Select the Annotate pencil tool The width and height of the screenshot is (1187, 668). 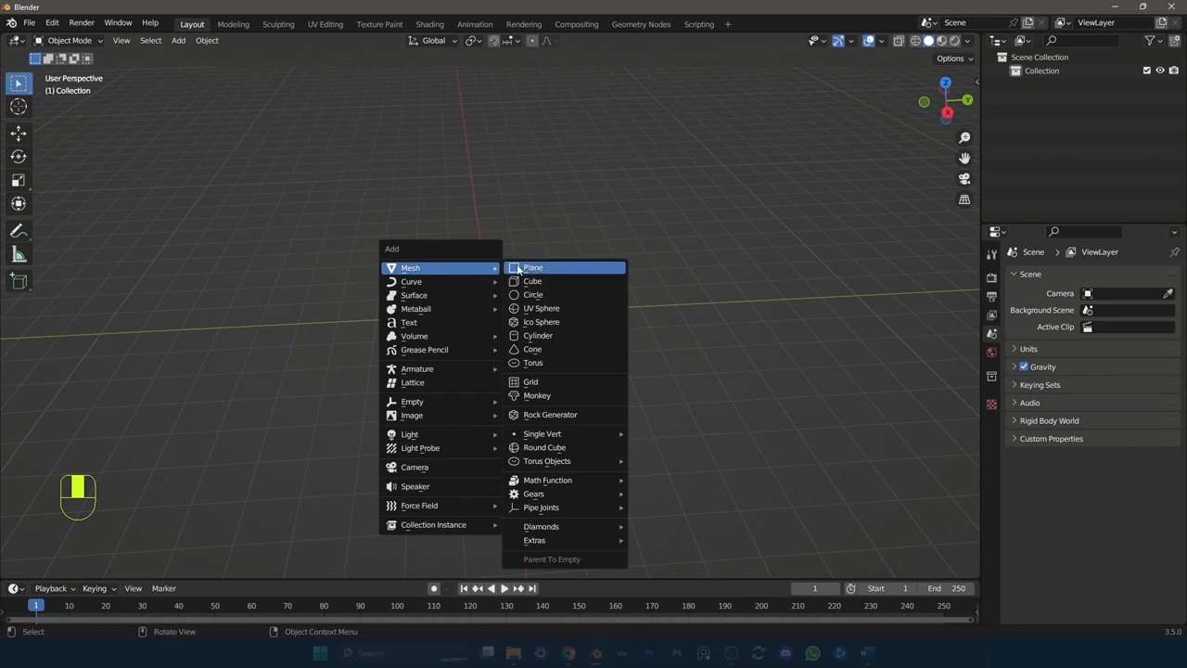coord(19,232)
